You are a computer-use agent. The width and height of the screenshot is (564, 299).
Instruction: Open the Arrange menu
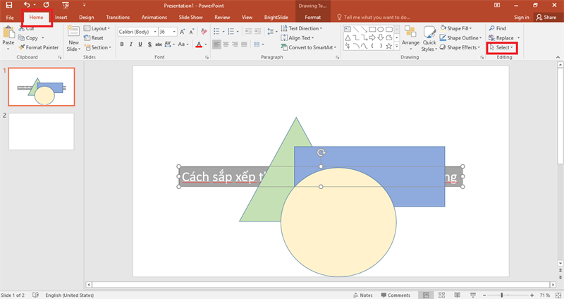(410, 39)
